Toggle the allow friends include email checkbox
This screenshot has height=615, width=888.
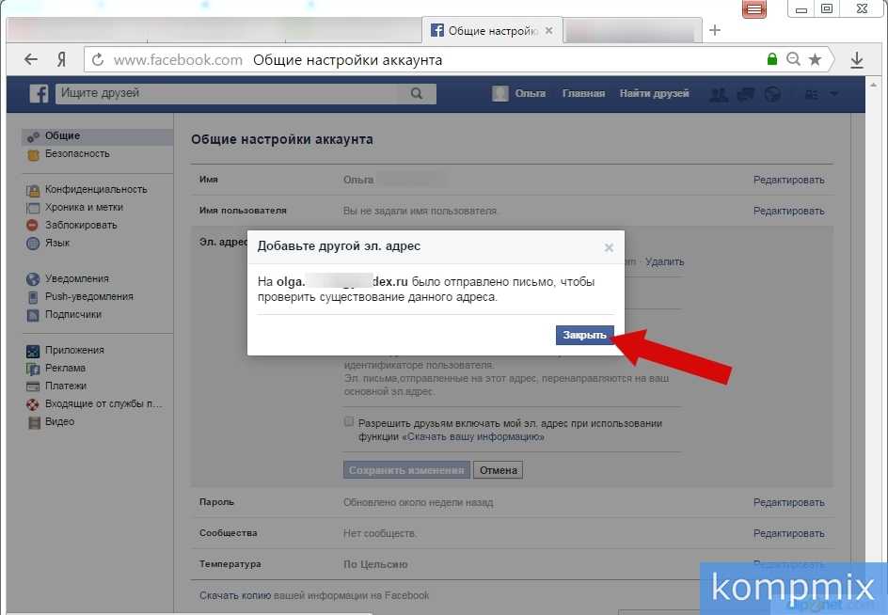[x=350, y=423]
